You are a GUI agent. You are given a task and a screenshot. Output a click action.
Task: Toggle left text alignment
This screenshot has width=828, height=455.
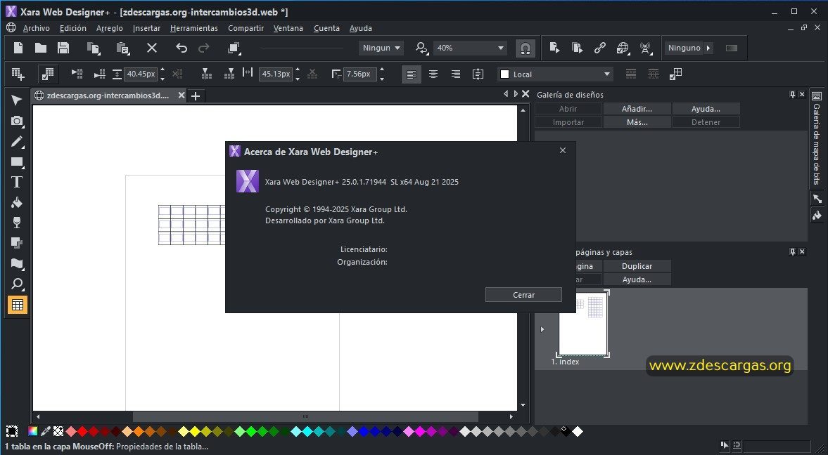click(412, 74)
